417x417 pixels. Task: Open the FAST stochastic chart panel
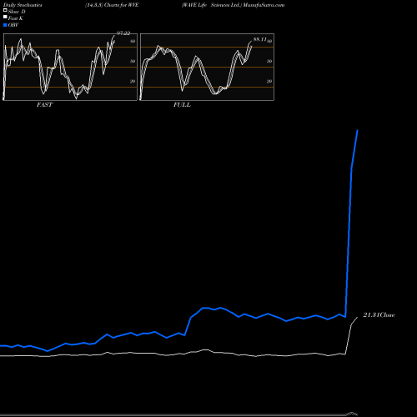(x=70, y=67)
